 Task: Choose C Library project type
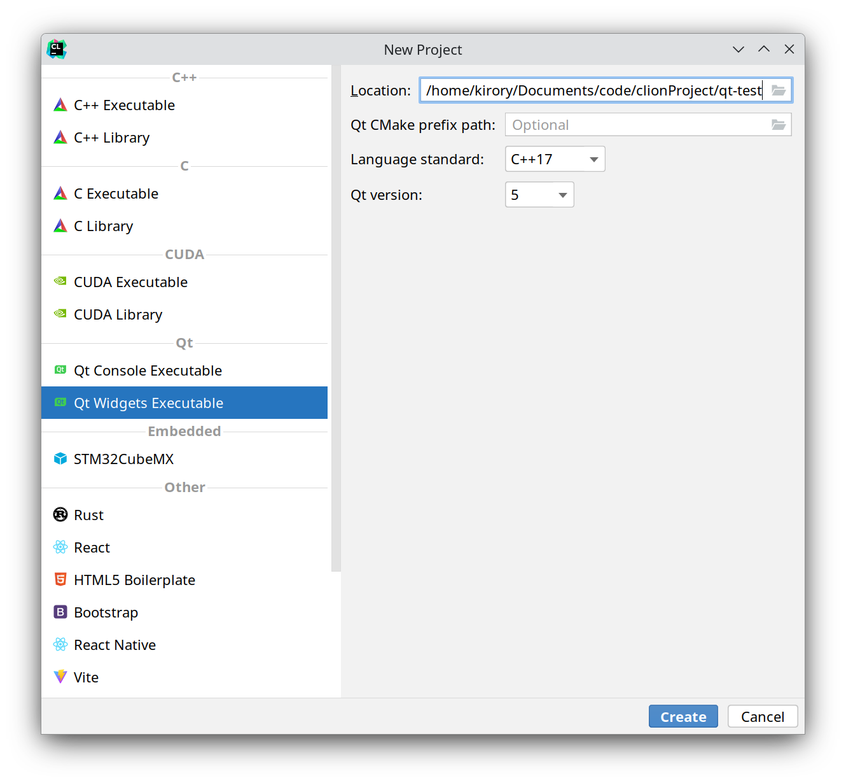point(184,226)
